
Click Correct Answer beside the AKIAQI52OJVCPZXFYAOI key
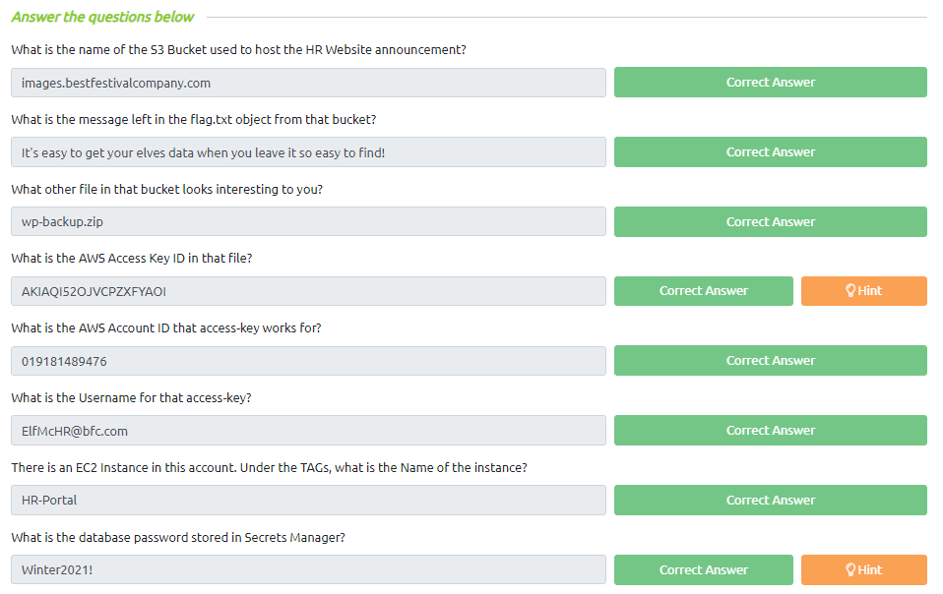704,291
